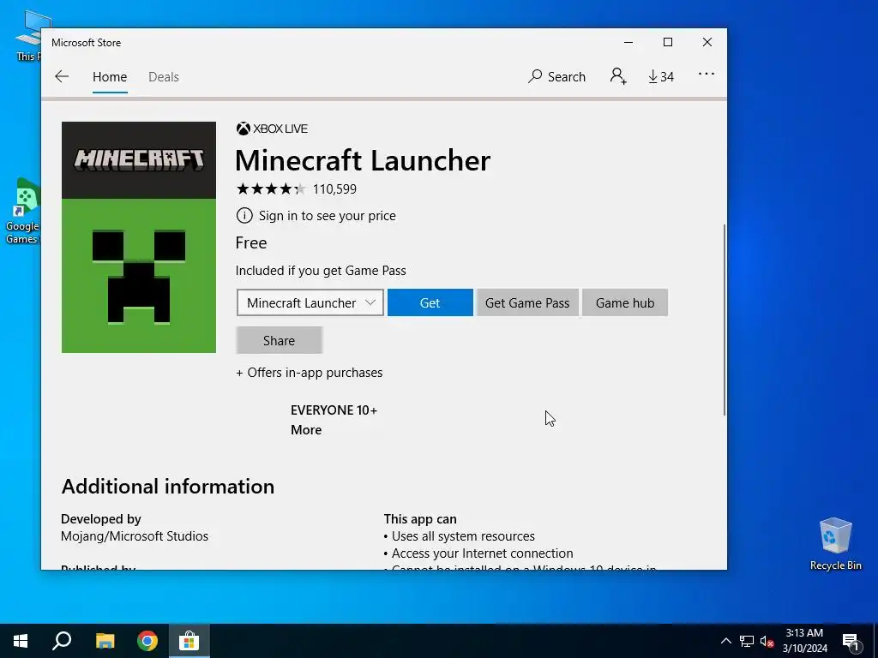Click the muted volume tray icon
Screen dimensions: 878x658
pyautogui.click(x=767, y=641)
